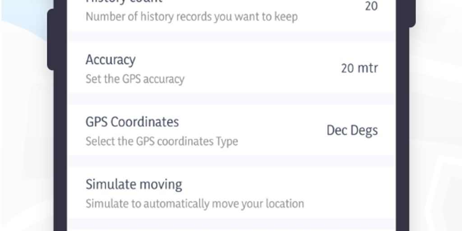Screen dimensions: 462x231
Task: Tap the partially visible History count title
Action: click(x=124, y=2)
